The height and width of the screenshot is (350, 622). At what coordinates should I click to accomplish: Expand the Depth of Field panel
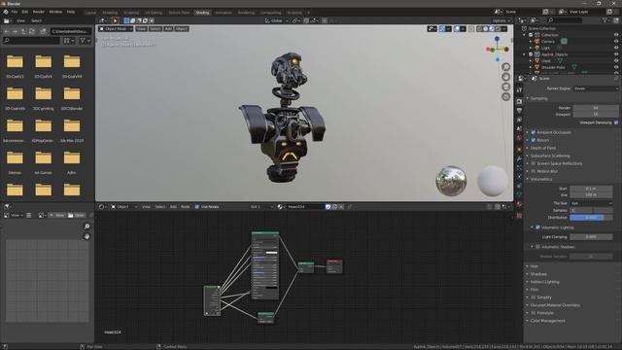[x=543, y=148]
